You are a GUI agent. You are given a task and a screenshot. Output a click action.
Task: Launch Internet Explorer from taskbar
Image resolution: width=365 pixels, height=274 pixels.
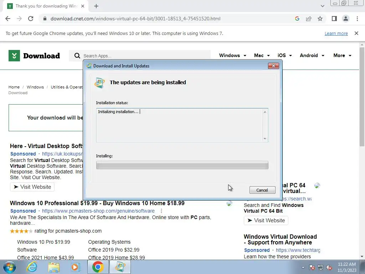pyautogui.click(x=32, y=267)
